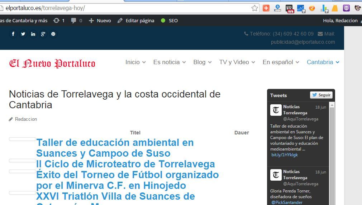The image size is (362, 205).
Task: Click the Titel column header
Action: click(x=135, y=133)
